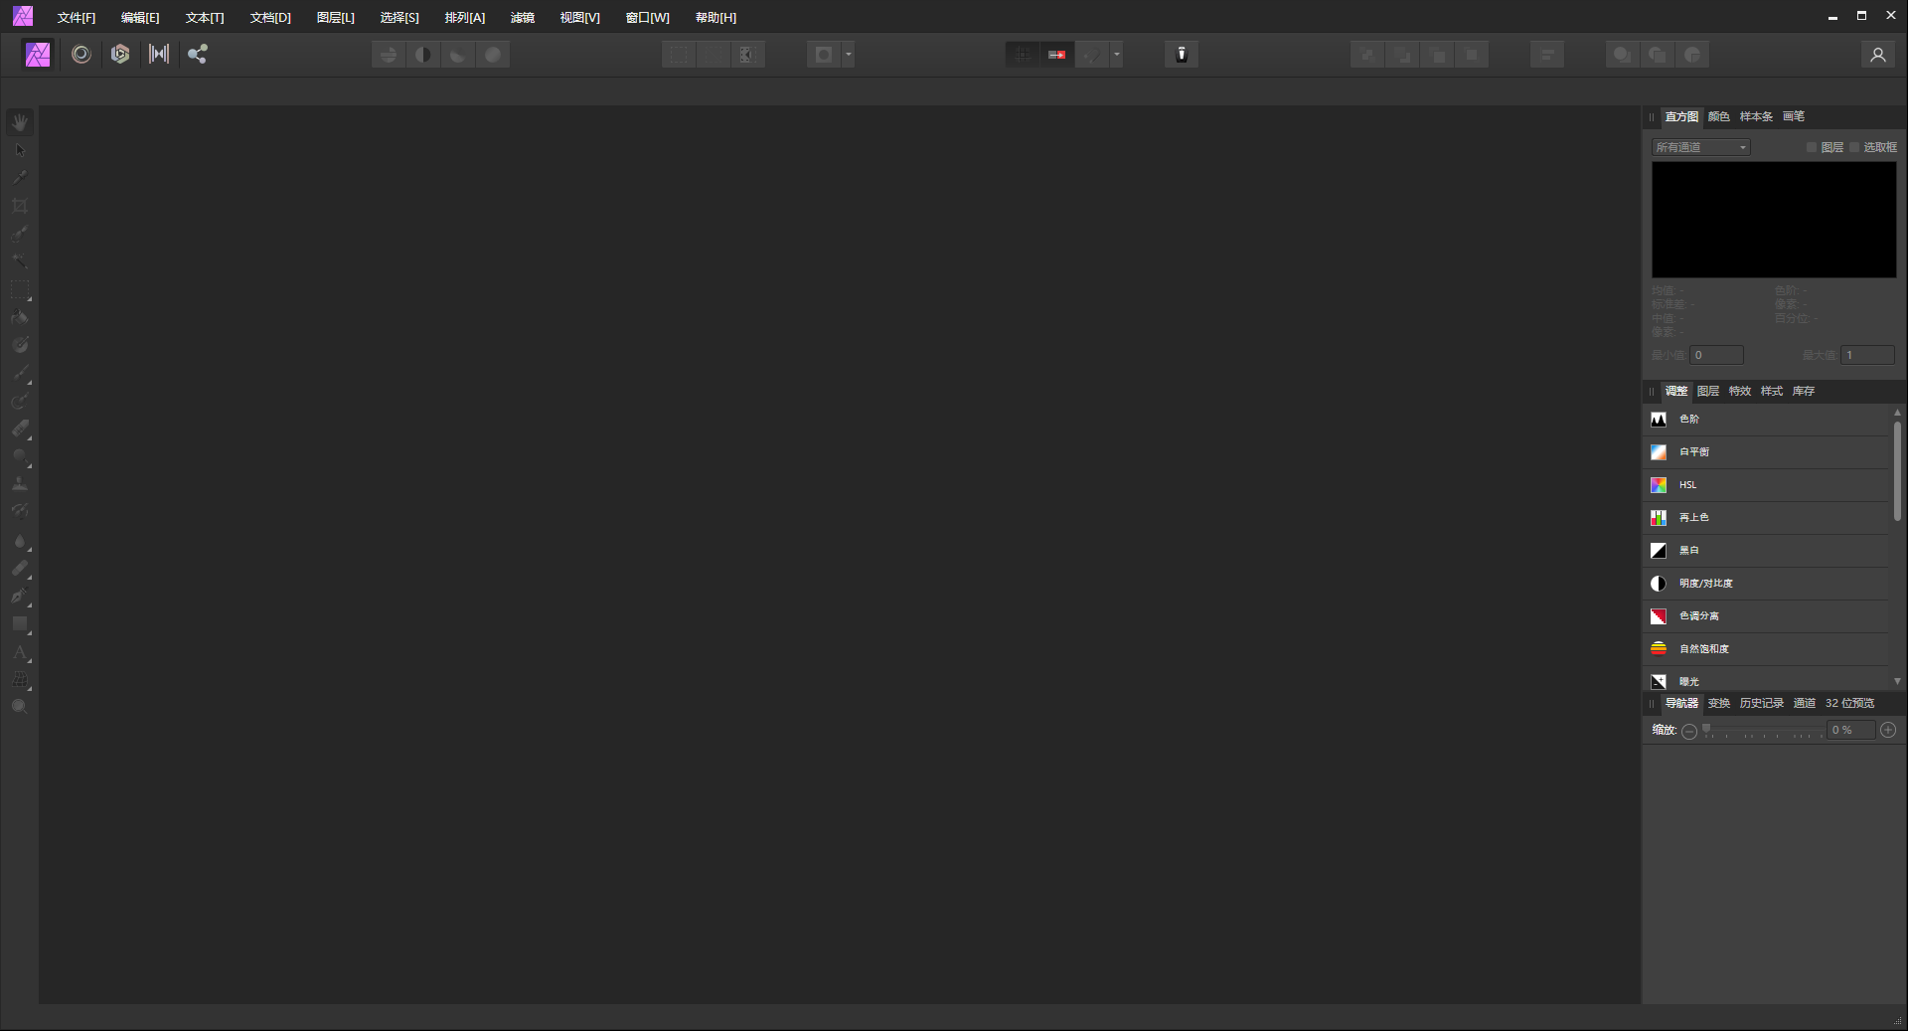The width and height of the screenshot is (1908, 1031).
Task: Open the 所有通道 channel dropdown
Action: pyautogui.click(x=1701, y=147)
